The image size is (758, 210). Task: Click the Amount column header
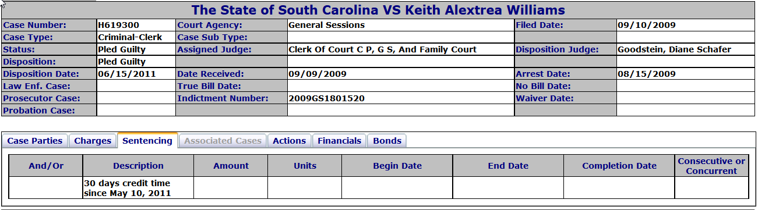[x=231, y=166]
